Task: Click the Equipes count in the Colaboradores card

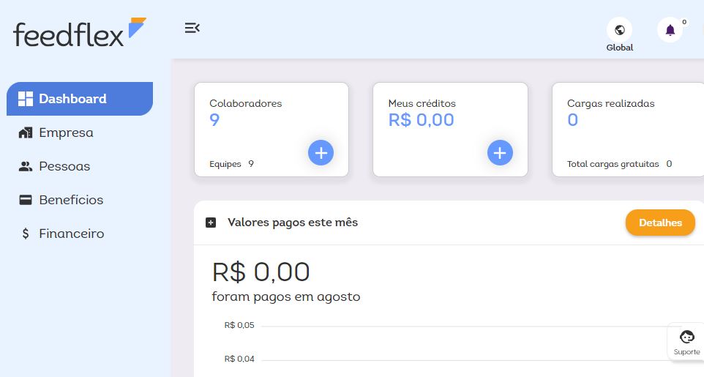Action: click(251, 164)
